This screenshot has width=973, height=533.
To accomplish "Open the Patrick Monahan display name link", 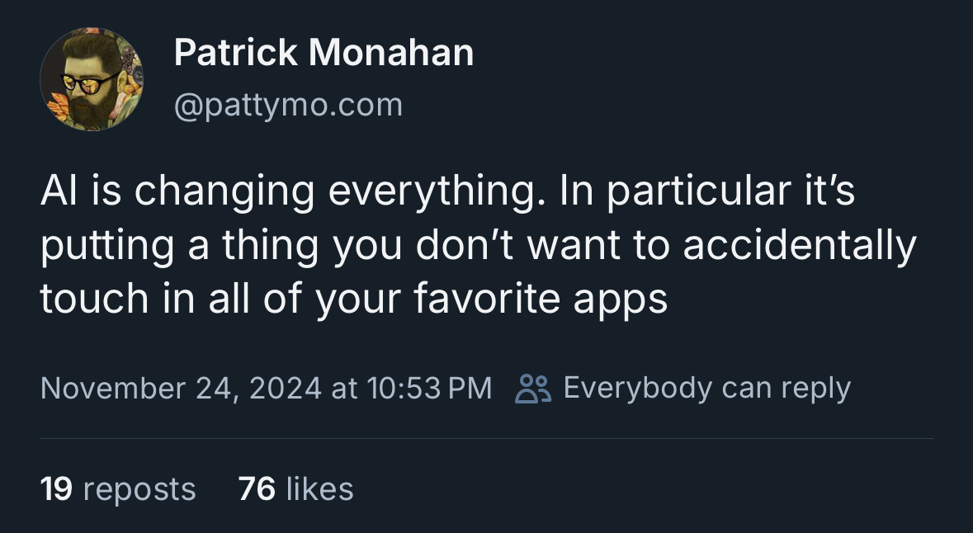I will (324, 52).
